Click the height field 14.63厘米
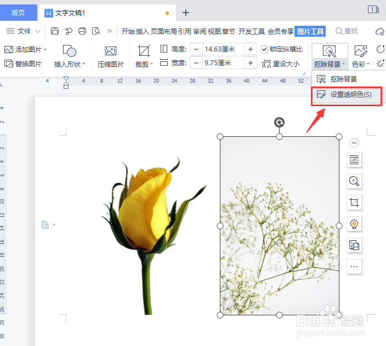The height and width of the screenshot is (346, 386). (224, 49)
